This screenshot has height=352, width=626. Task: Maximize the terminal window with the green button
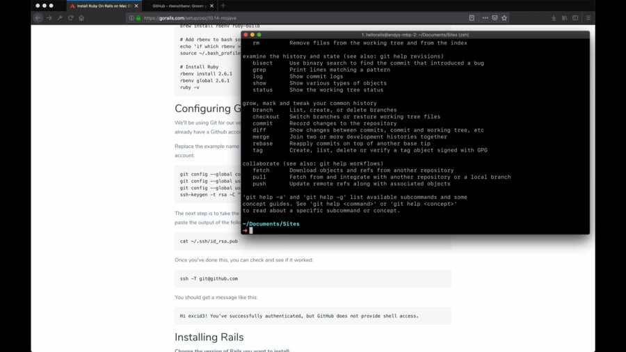(x=259, y=35)
